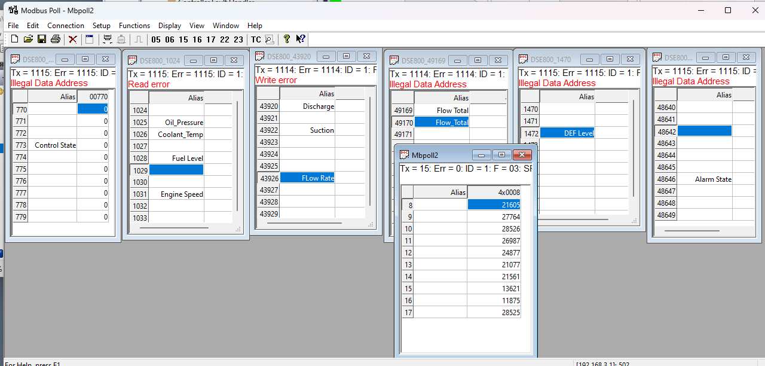Click the 00770 column header

point(93,96)
